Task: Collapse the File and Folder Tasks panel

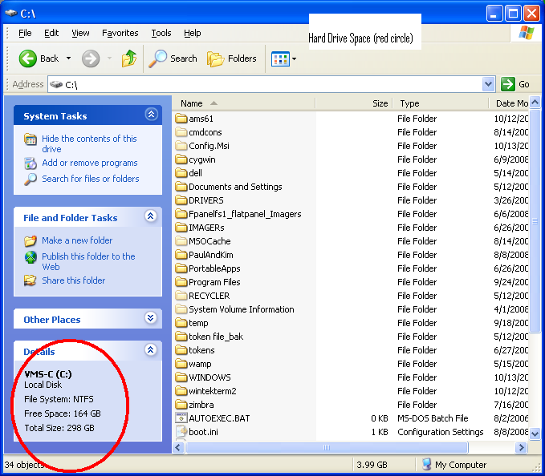Action: pyautogui.click(x=151, y=216)
